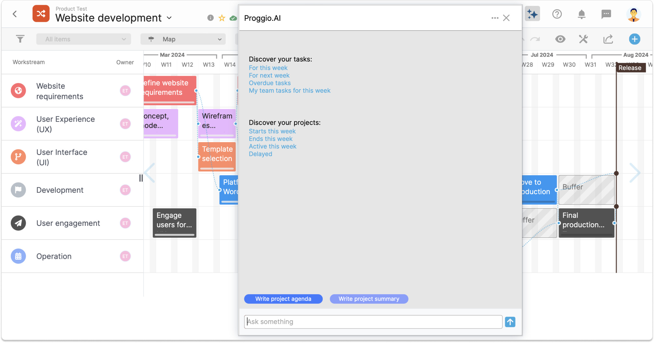Click the Proggio AI sparkles icon
The width and height of the screenshot is (654, 343).
tap(532, 14)
